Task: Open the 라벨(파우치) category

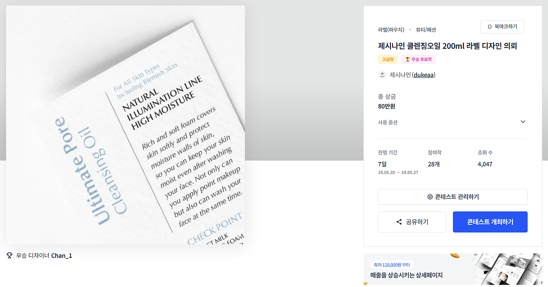Action: [391, 30]
